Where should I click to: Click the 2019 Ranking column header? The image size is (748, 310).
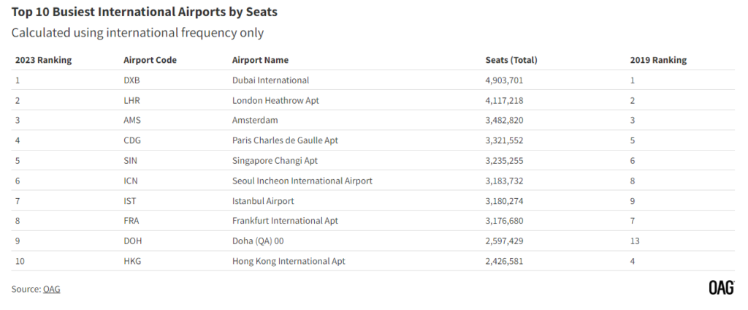658,60
